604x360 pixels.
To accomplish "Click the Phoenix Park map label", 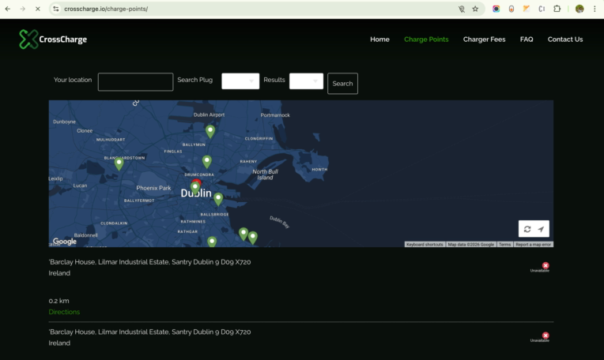I will [153, 188].
